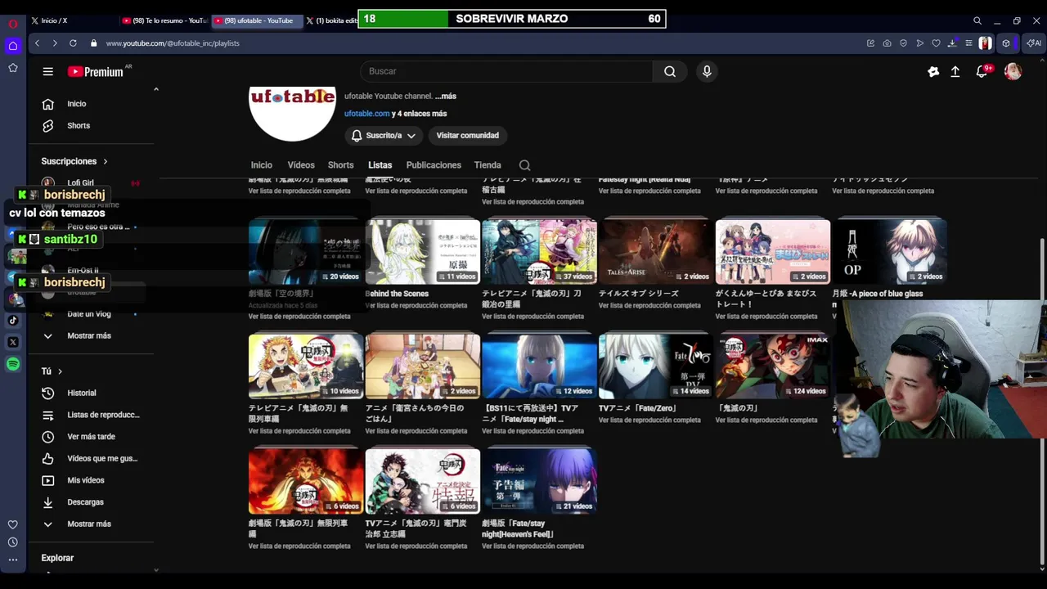Click the Opera snapshot camera icon
The height and width of the screenshot is (589, 1047).
887,43
